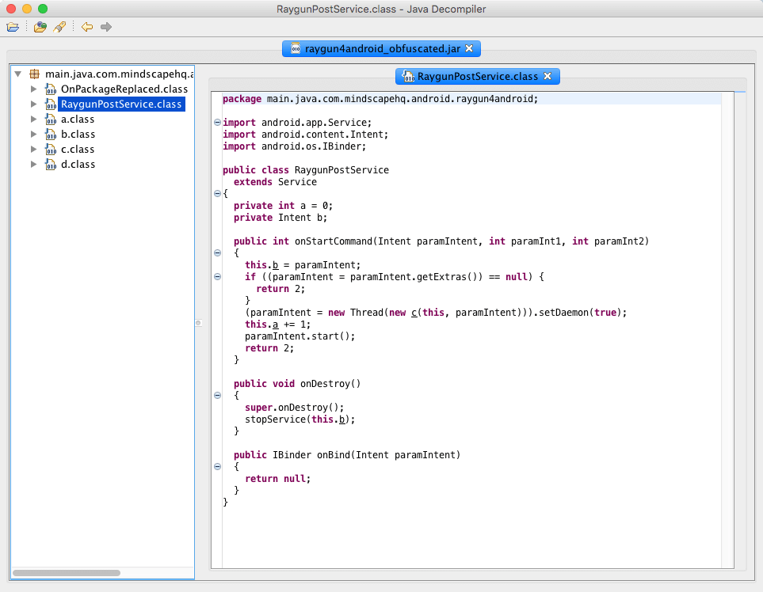Navigate forward using the forward arrow icon

pos(105,26)
